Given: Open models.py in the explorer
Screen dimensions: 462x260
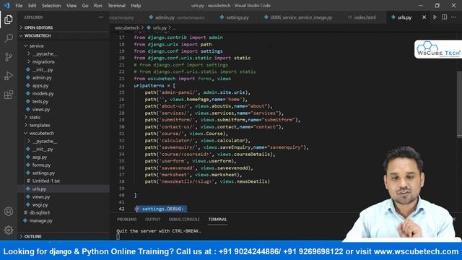Looking at the screenshot, I should click(64, 93).
